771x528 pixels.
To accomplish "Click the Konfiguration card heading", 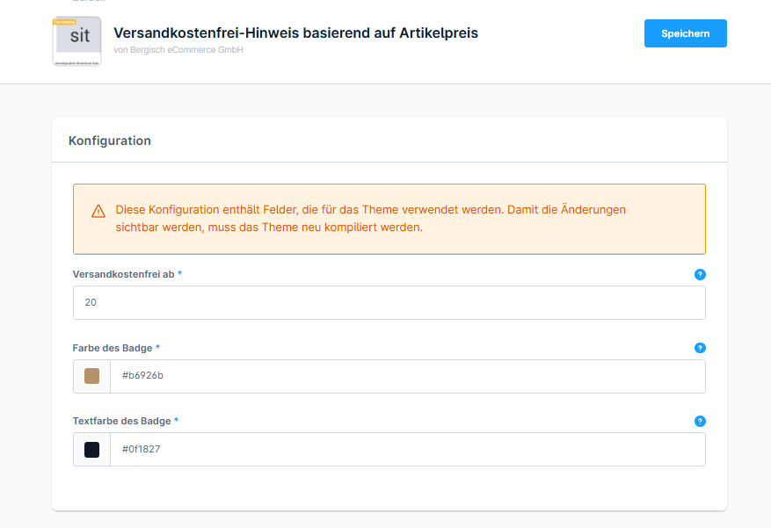I will coord(110,141).
